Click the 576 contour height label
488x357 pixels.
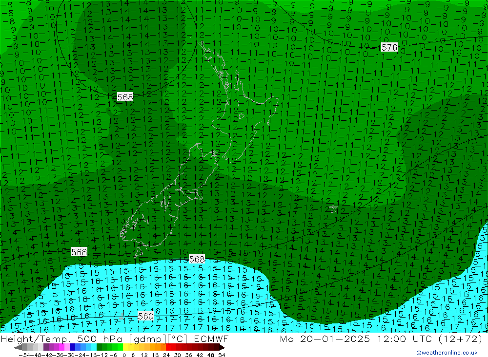click(389, 48)
